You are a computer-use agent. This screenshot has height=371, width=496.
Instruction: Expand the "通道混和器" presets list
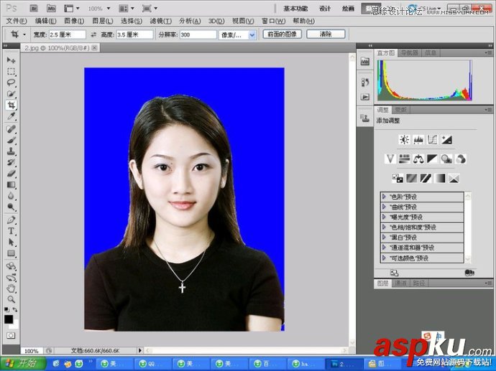[x=384, y=248]
